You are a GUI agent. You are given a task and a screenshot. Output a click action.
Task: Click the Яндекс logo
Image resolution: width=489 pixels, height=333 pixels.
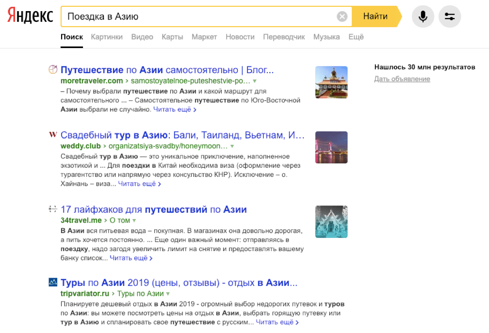point(29,15)
